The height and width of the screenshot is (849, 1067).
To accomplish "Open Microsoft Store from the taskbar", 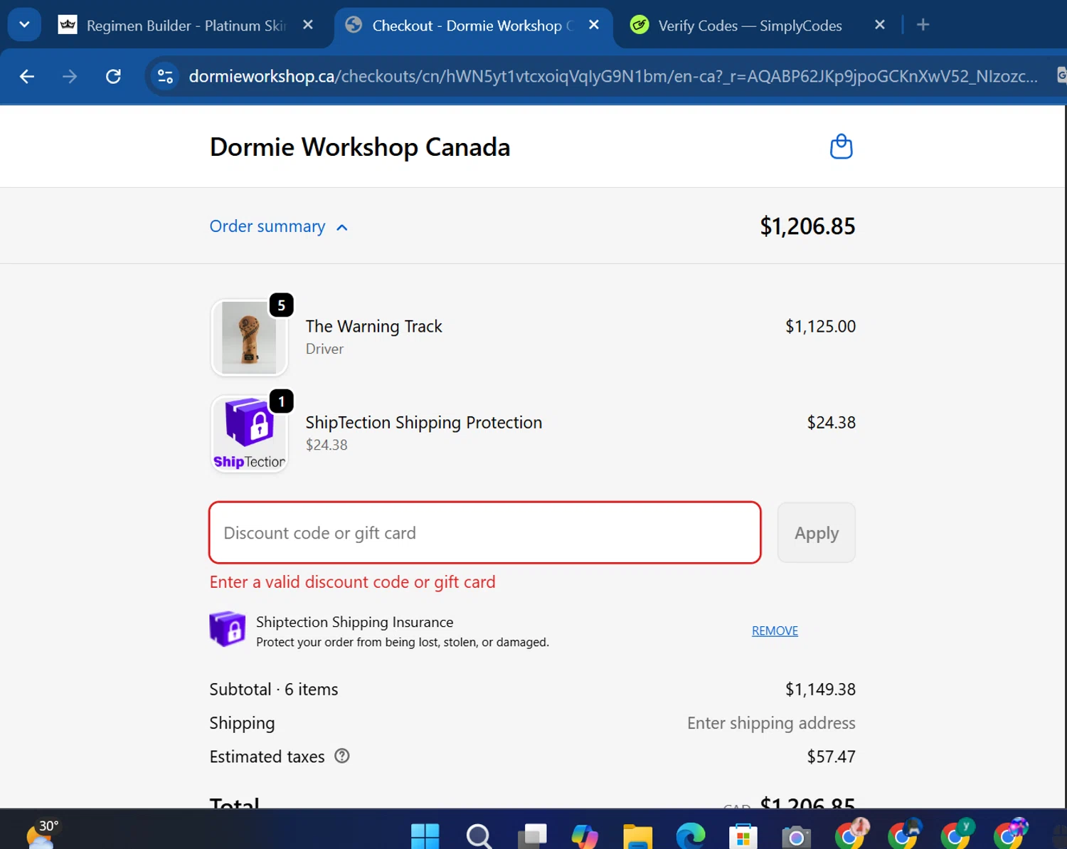I will click(x=743, y=836).
